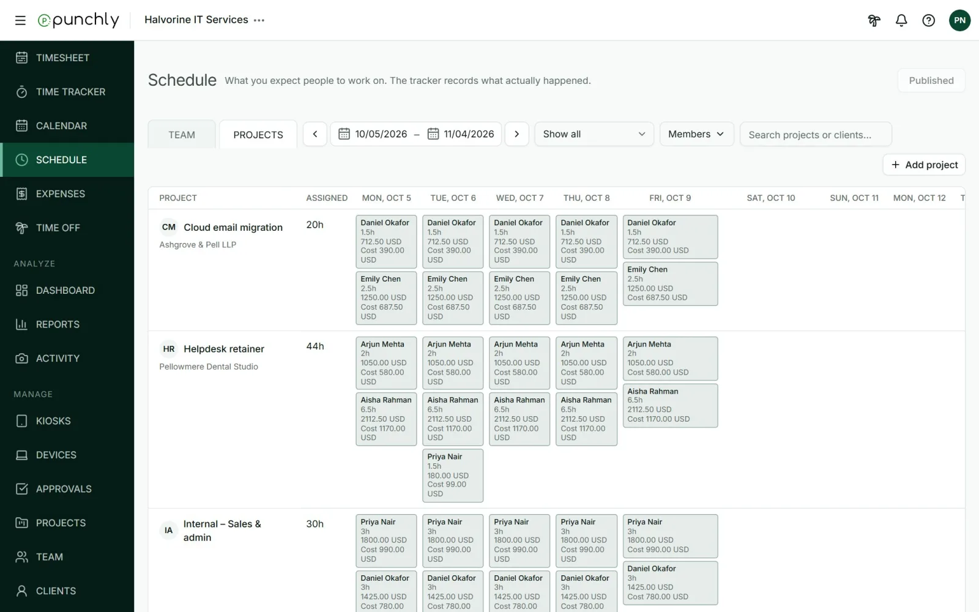This screenshot has width=979, height=612.
Task: Select Emily Chen 2.5h shift on Fri, Oct 9
Action: click(670, 283)
